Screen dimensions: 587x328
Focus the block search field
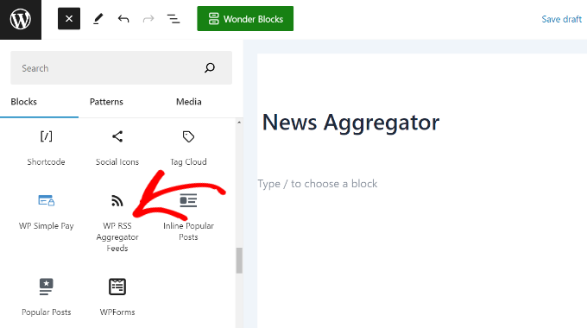pos(122,68)
